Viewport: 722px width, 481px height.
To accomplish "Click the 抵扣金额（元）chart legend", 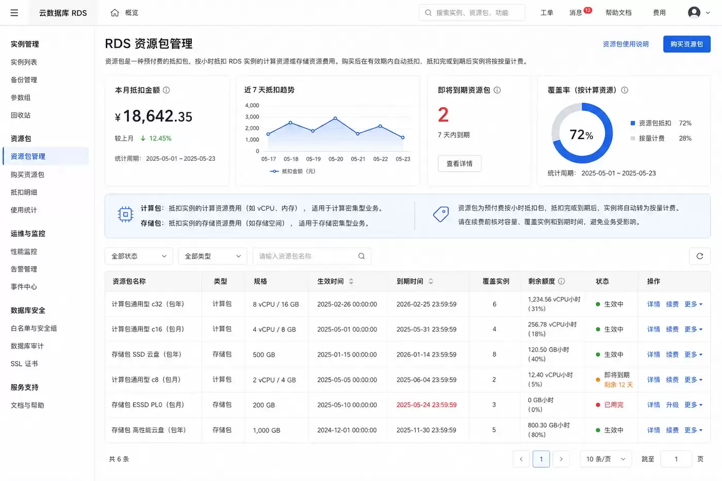I will click(x=292, y=171).
